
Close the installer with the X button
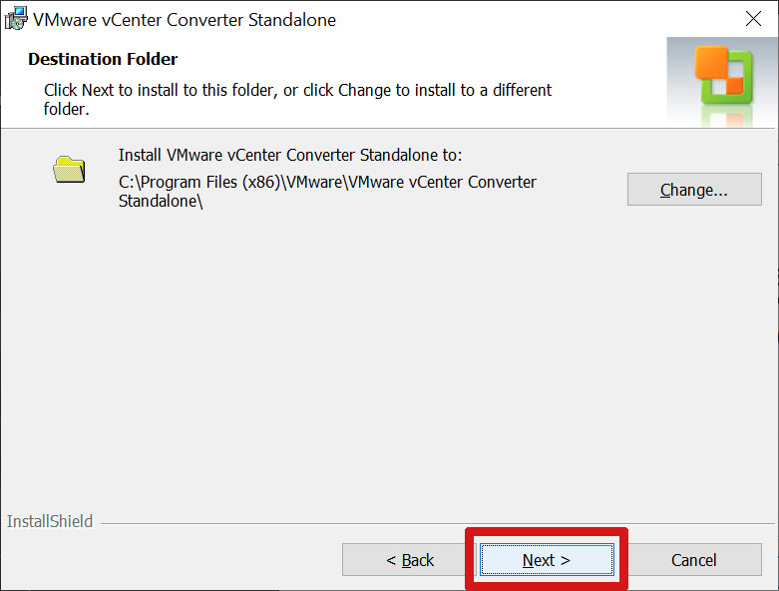click(x=753, y=19)
